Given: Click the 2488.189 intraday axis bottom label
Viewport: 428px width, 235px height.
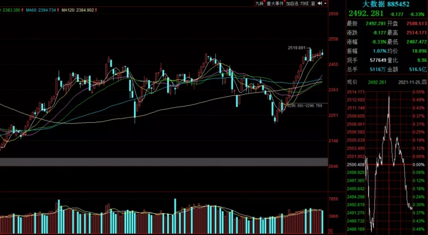Looking at the screenshot, I should (x=356, y=229).
